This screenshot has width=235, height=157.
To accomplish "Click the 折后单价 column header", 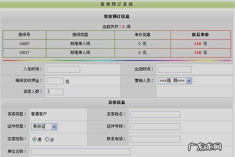I will point(201,35).
